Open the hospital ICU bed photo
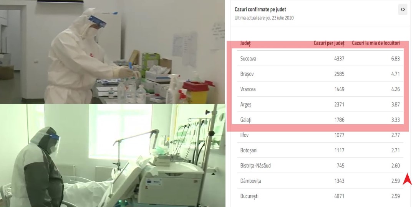416x207 pixels. click(113, 156)
